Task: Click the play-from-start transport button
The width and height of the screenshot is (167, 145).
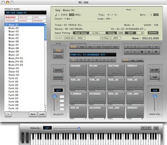Action: [x=156, y=52]
